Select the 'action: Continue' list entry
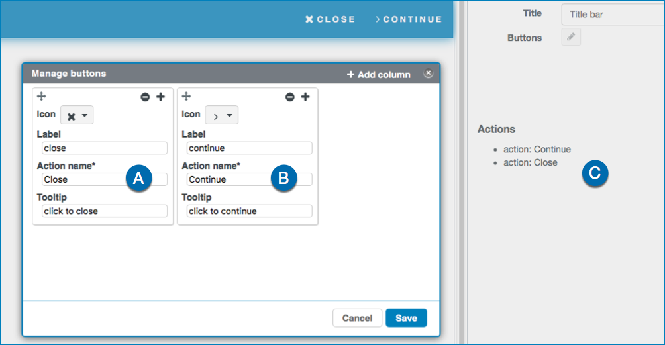The height and width of the screenshot is (345, 665). (x=537, y=149)
